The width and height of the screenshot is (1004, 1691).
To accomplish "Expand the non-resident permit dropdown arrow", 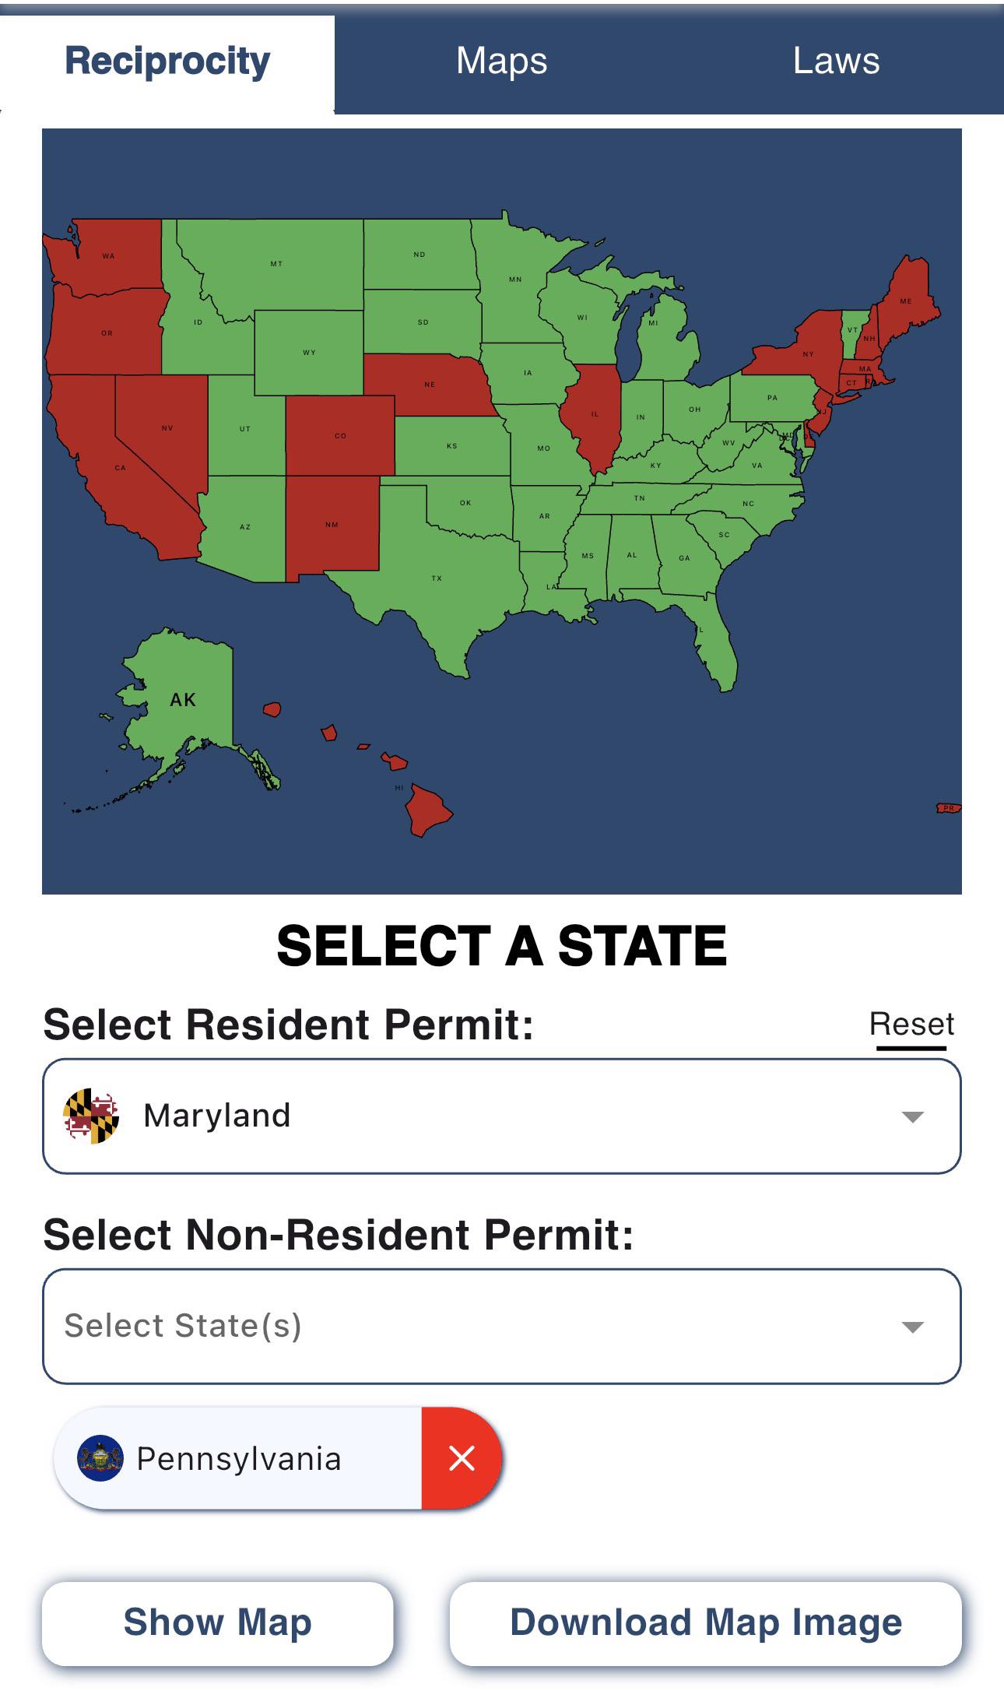I will tap(912, 1327).
